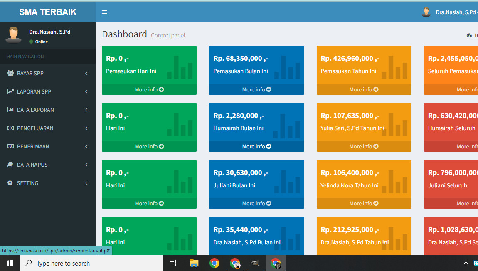Click the PENGELUARAN money icon
The width and height of the screenshot is (478, 271).
pos(10,128)
